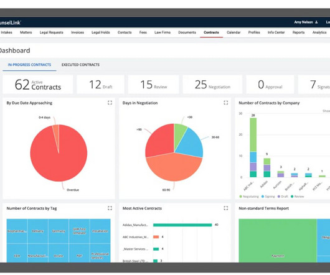Open the Invoices section

point(77,32)
